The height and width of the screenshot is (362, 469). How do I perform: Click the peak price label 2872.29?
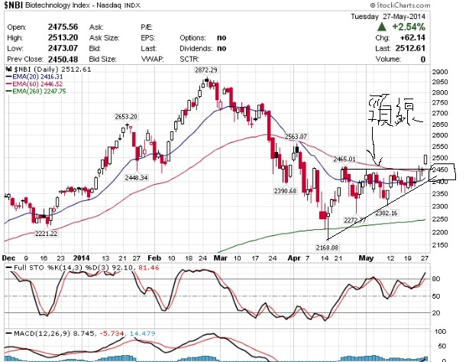click(x=206, y=70)
